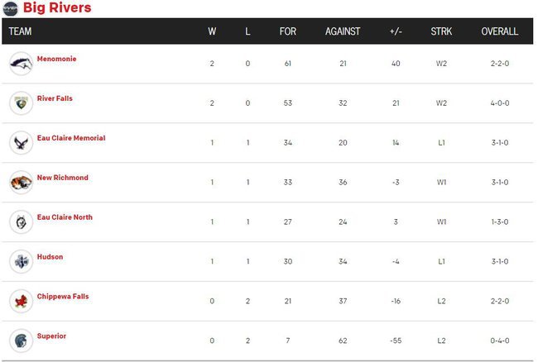538x362 pixels.
Task: Sort standings by the AGAINST column header
Action: [343, 31]
